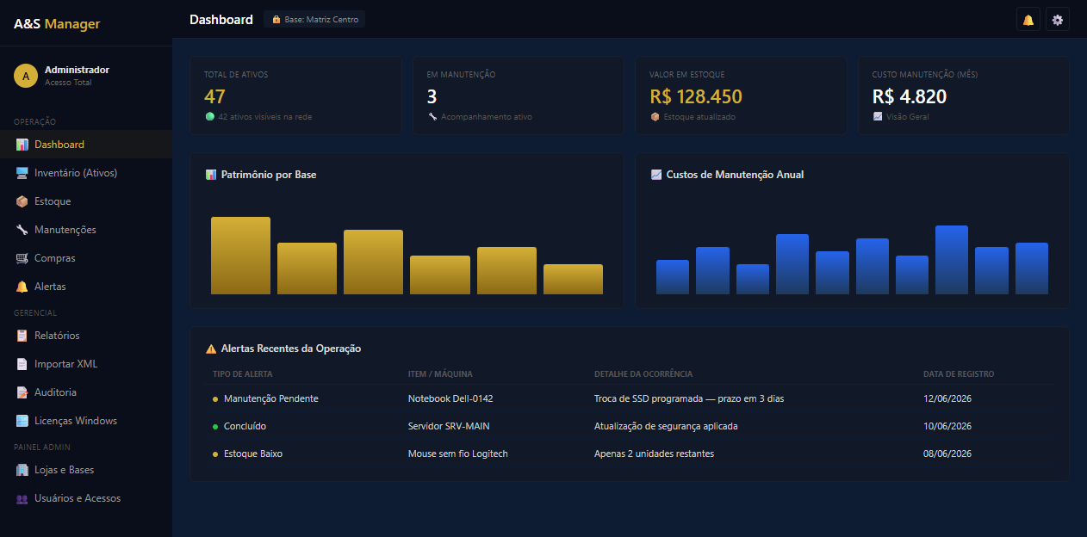Click the Estoque box icon in sidebar
Screen dimensions: 1087x537
pos(22,201)
